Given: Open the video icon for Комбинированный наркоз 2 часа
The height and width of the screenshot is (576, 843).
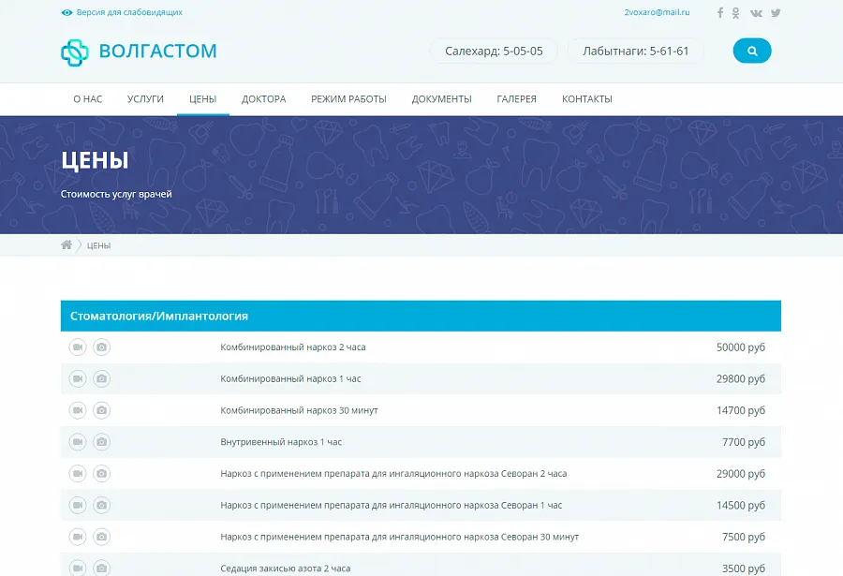Looking at the screenshot, I should pyautogui.click(x=78, y=347).
